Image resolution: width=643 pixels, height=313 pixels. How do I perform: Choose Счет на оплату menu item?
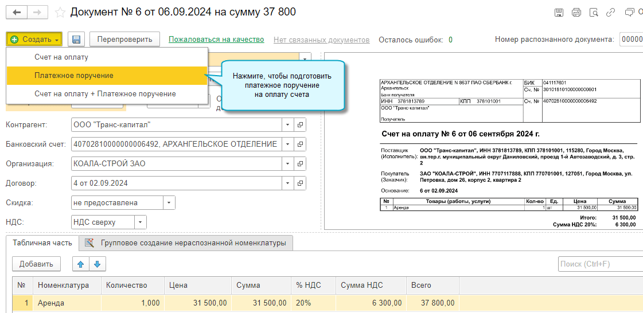click(x=61, y=57)
